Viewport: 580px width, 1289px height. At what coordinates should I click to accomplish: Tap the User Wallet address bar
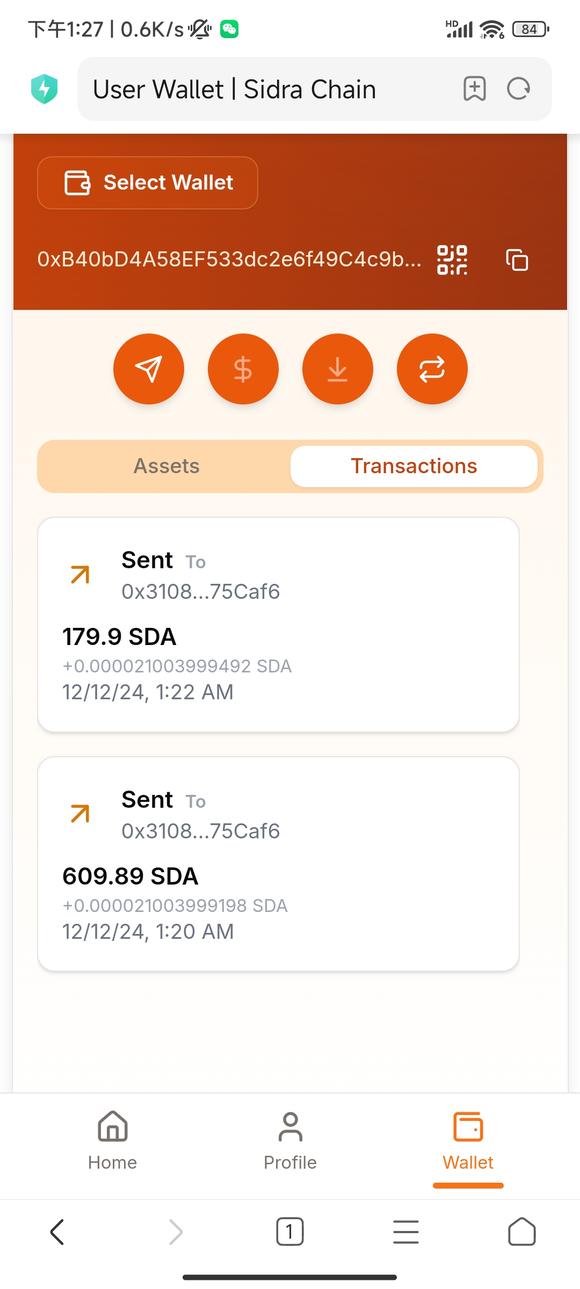click(269, 89)
